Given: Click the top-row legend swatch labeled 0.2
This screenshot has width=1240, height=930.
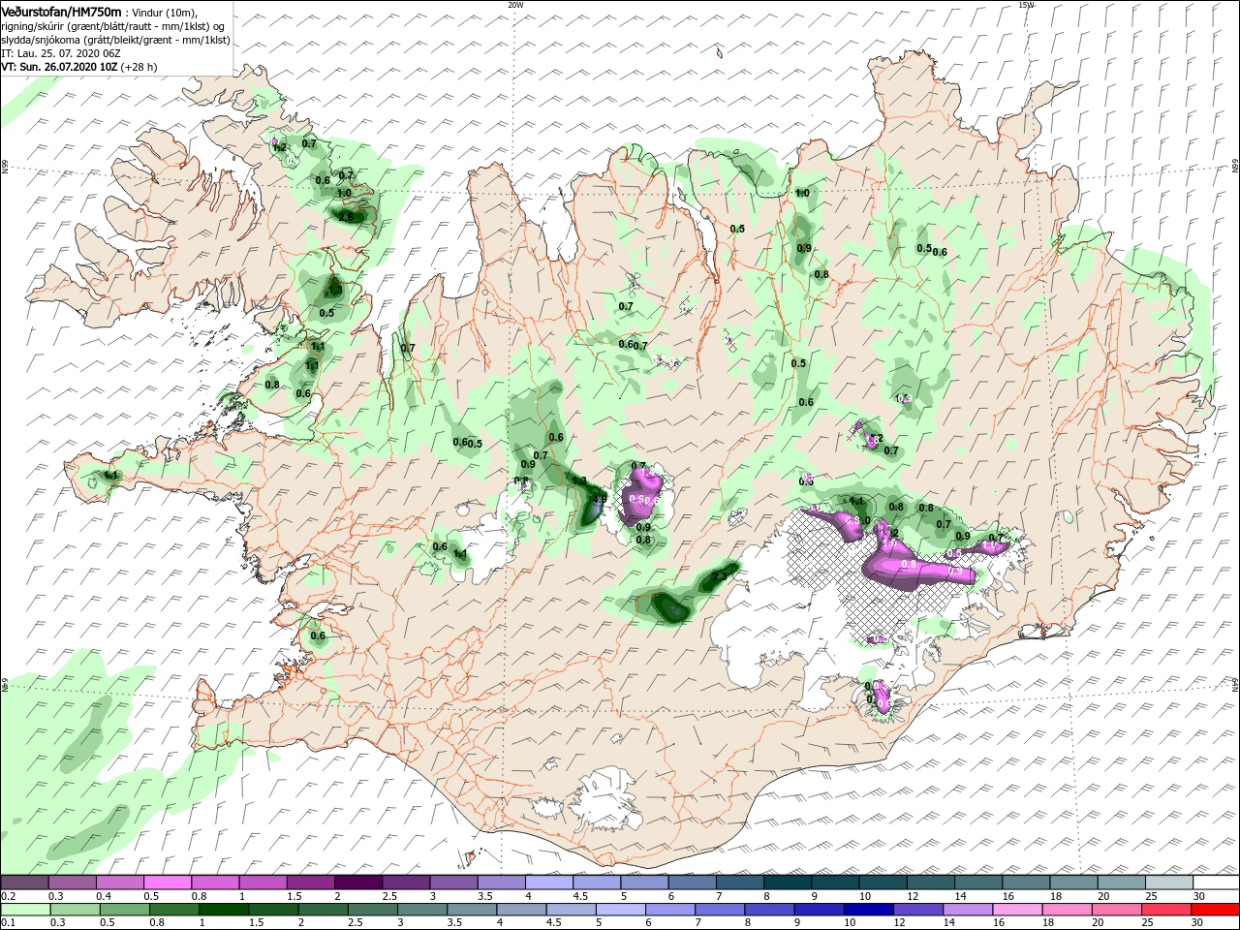Looking at the screenshot, I should [24, 883].
